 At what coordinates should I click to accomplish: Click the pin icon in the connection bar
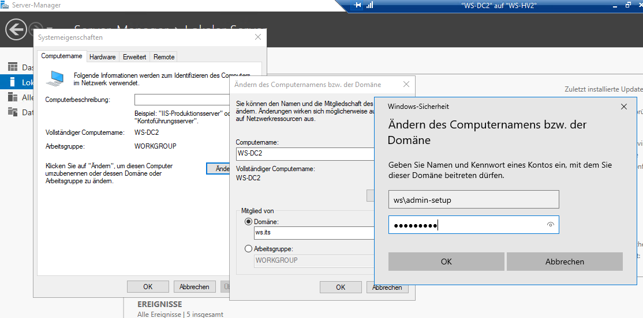click(358, 5)
